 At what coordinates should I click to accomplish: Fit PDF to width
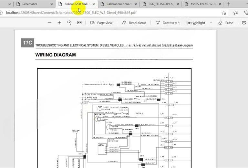click(79, 23)
